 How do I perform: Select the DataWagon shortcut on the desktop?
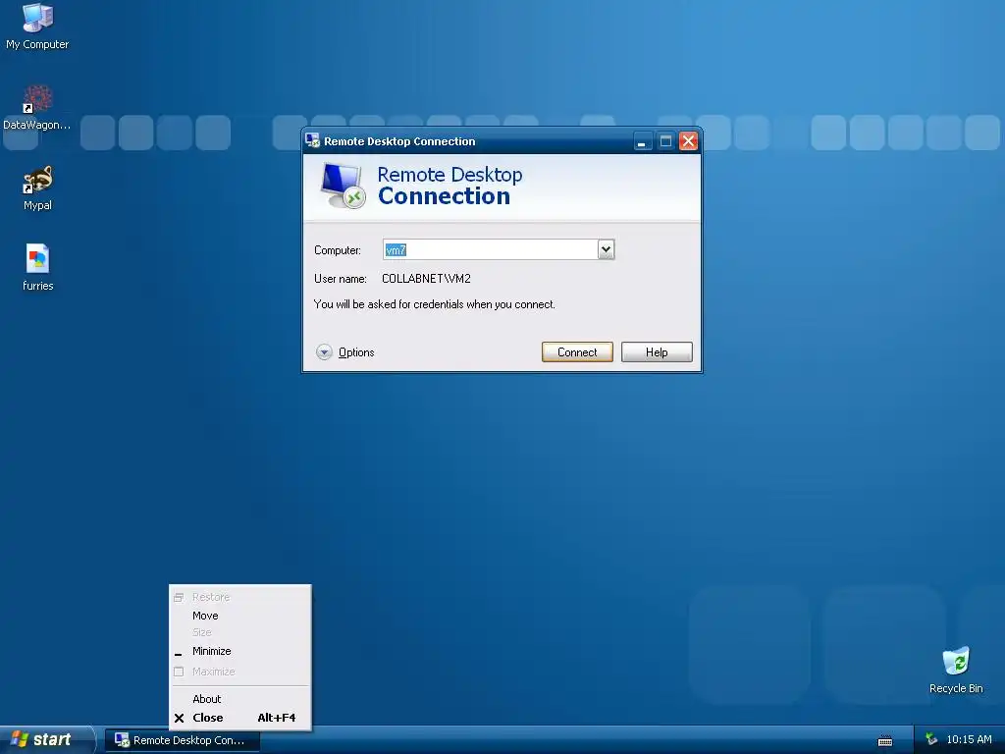click(x=37, y=107)
